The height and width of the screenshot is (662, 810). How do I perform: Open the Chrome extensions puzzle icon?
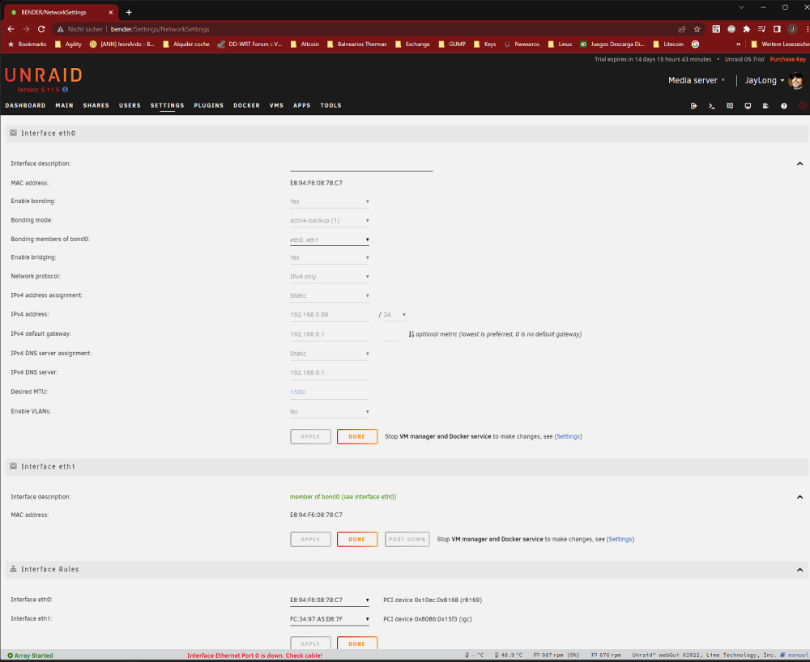click(x=747, y=29)
